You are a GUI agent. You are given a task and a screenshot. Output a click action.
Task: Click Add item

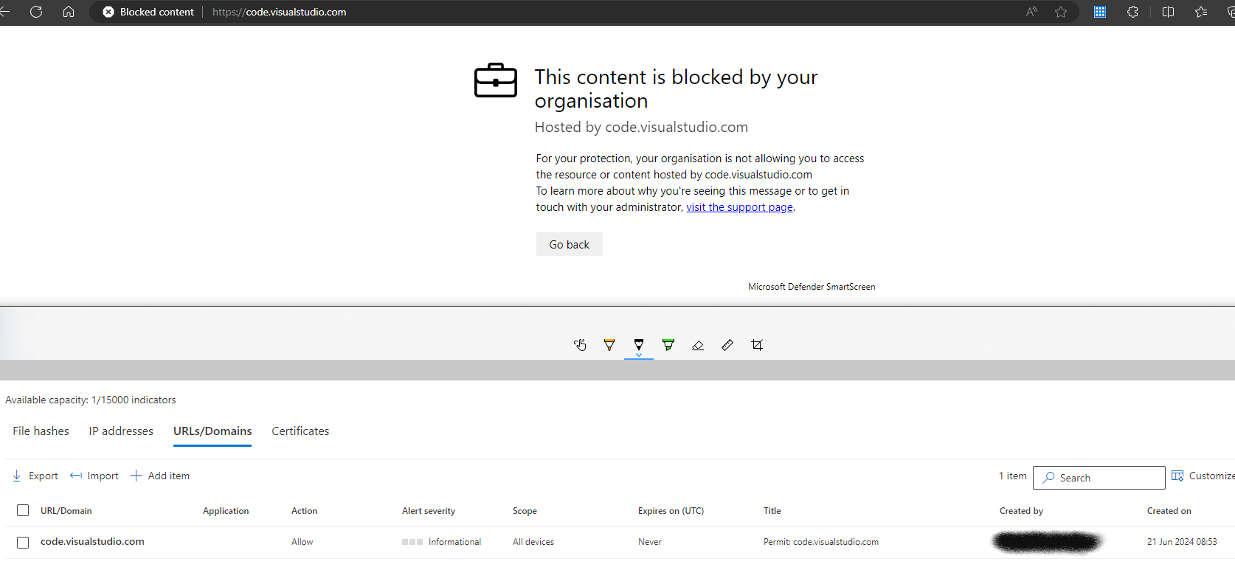(160, 476)
